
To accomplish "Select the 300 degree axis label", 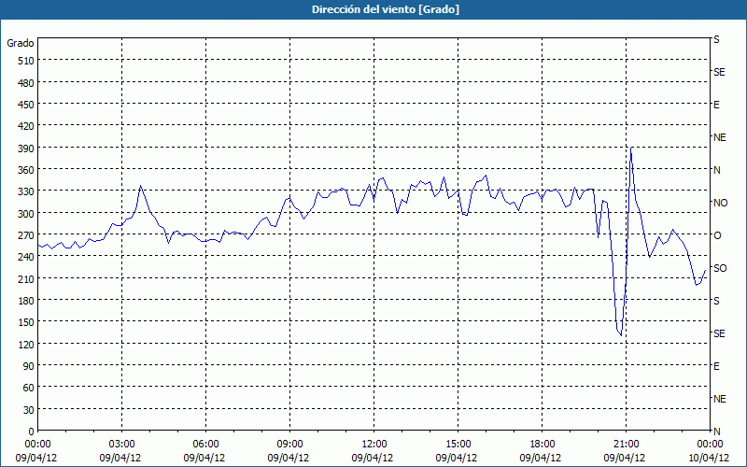I will pyautogui.click(x=27, y=214).
